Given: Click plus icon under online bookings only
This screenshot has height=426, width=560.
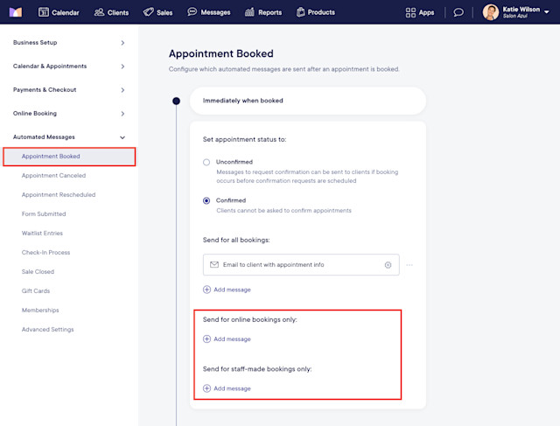Looking at the screenshot, I should point(206,339).
